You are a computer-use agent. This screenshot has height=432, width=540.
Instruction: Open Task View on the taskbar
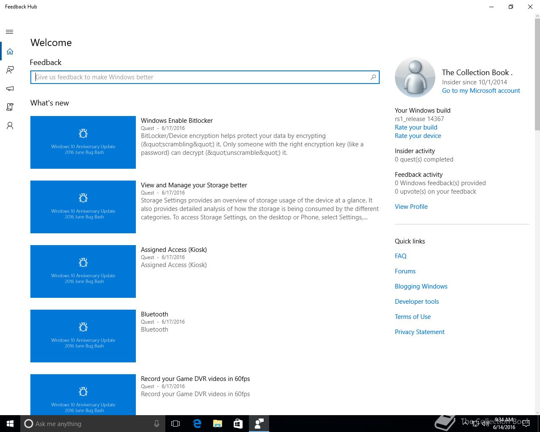[x=175, y=424]
